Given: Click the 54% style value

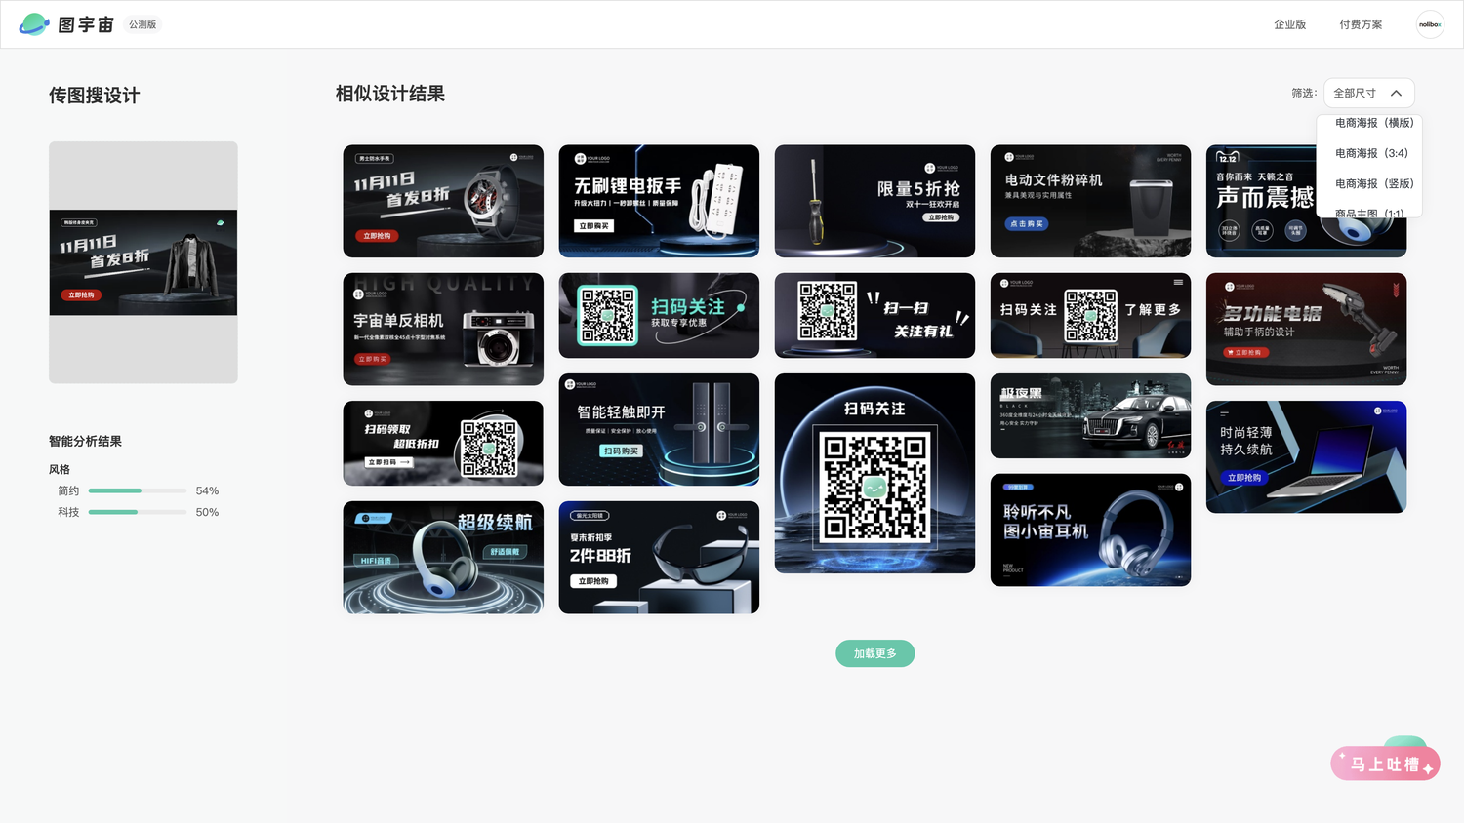Looking at the screenshot, I should [x=207, y=490].
